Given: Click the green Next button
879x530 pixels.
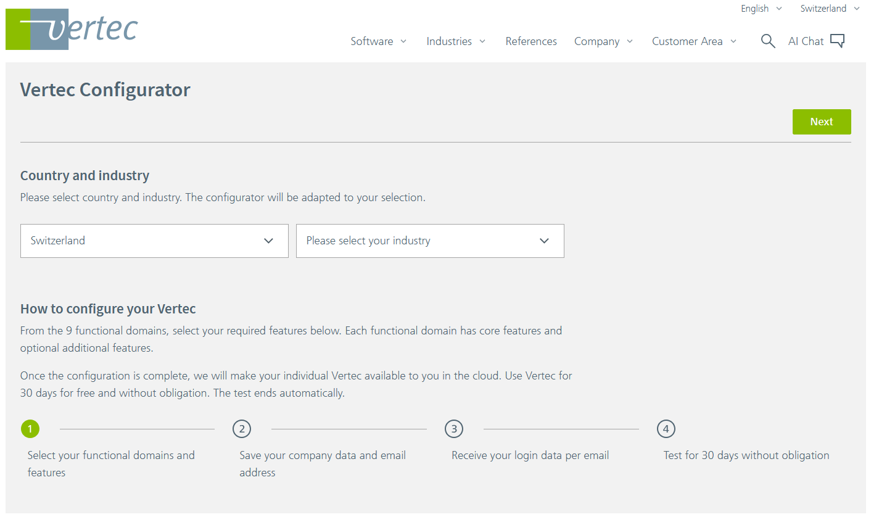Looking at the screenshot, I should click(x=822, y=122).
